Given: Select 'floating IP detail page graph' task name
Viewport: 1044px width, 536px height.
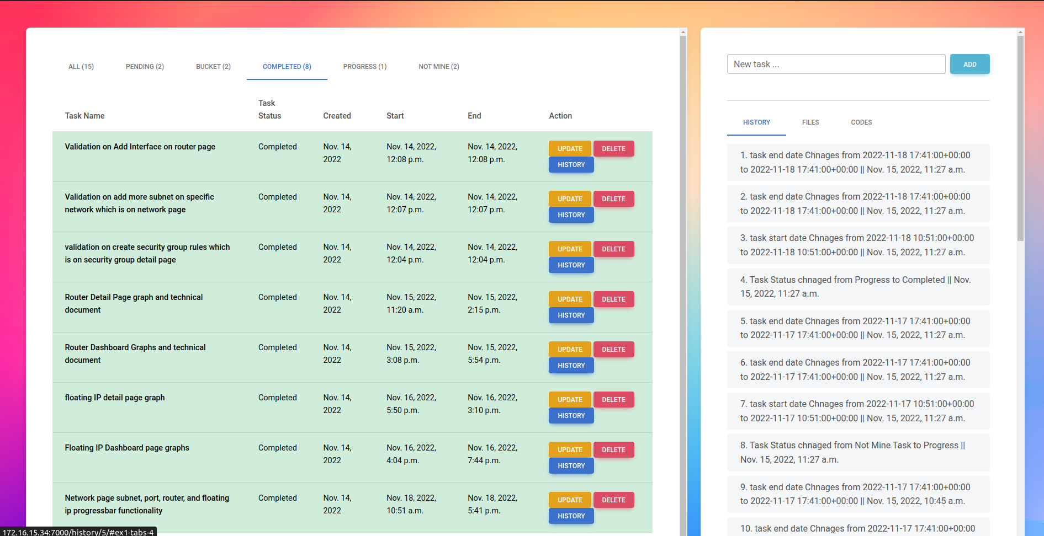Looking at the screenshot, I should (114, 398).
